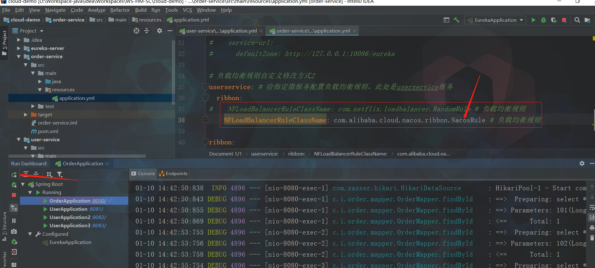Viewport: 595px width, 268px height.
Task: Open the EurekaApplication run configuration dropdown
Action: (495, 20)
